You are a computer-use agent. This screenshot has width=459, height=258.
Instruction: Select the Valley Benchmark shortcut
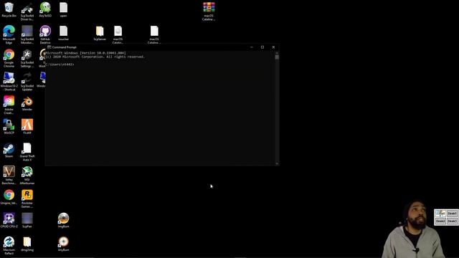(9, 175)
